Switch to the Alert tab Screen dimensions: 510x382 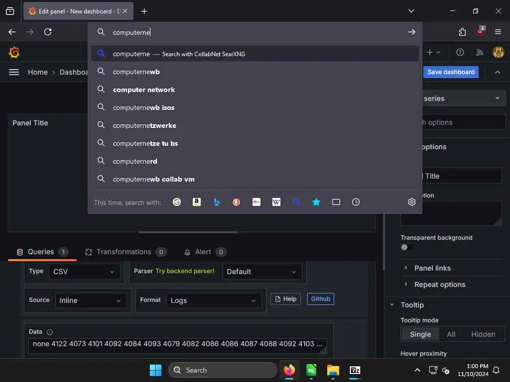(205, 252)
